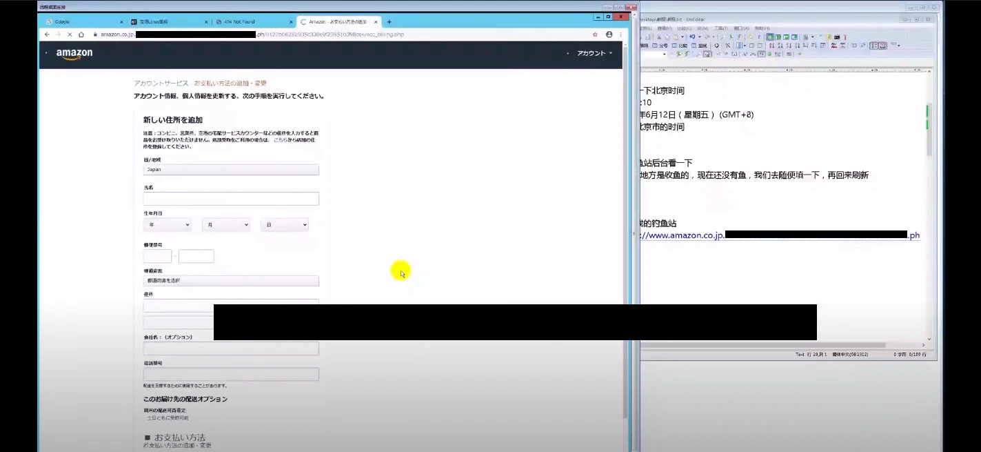Click the red T marker icon
The width and height of the screenshot is (981, 452).
845,37
